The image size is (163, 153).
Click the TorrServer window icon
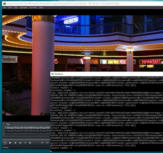coord(53,74)
